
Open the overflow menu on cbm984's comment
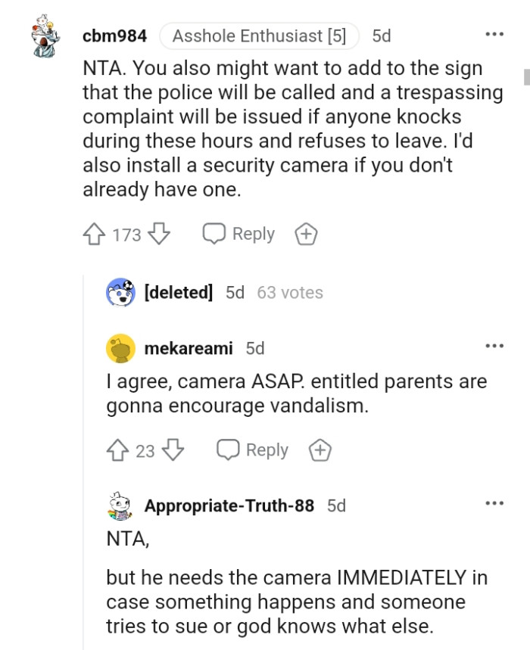[x=495, y=33]
